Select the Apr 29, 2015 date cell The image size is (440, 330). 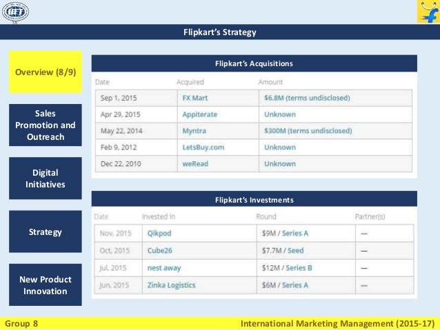point(136,114)
